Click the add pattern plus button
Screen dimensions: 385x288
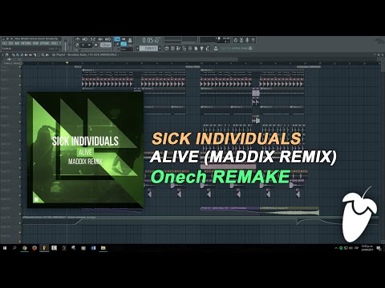(x=160, y=48)
